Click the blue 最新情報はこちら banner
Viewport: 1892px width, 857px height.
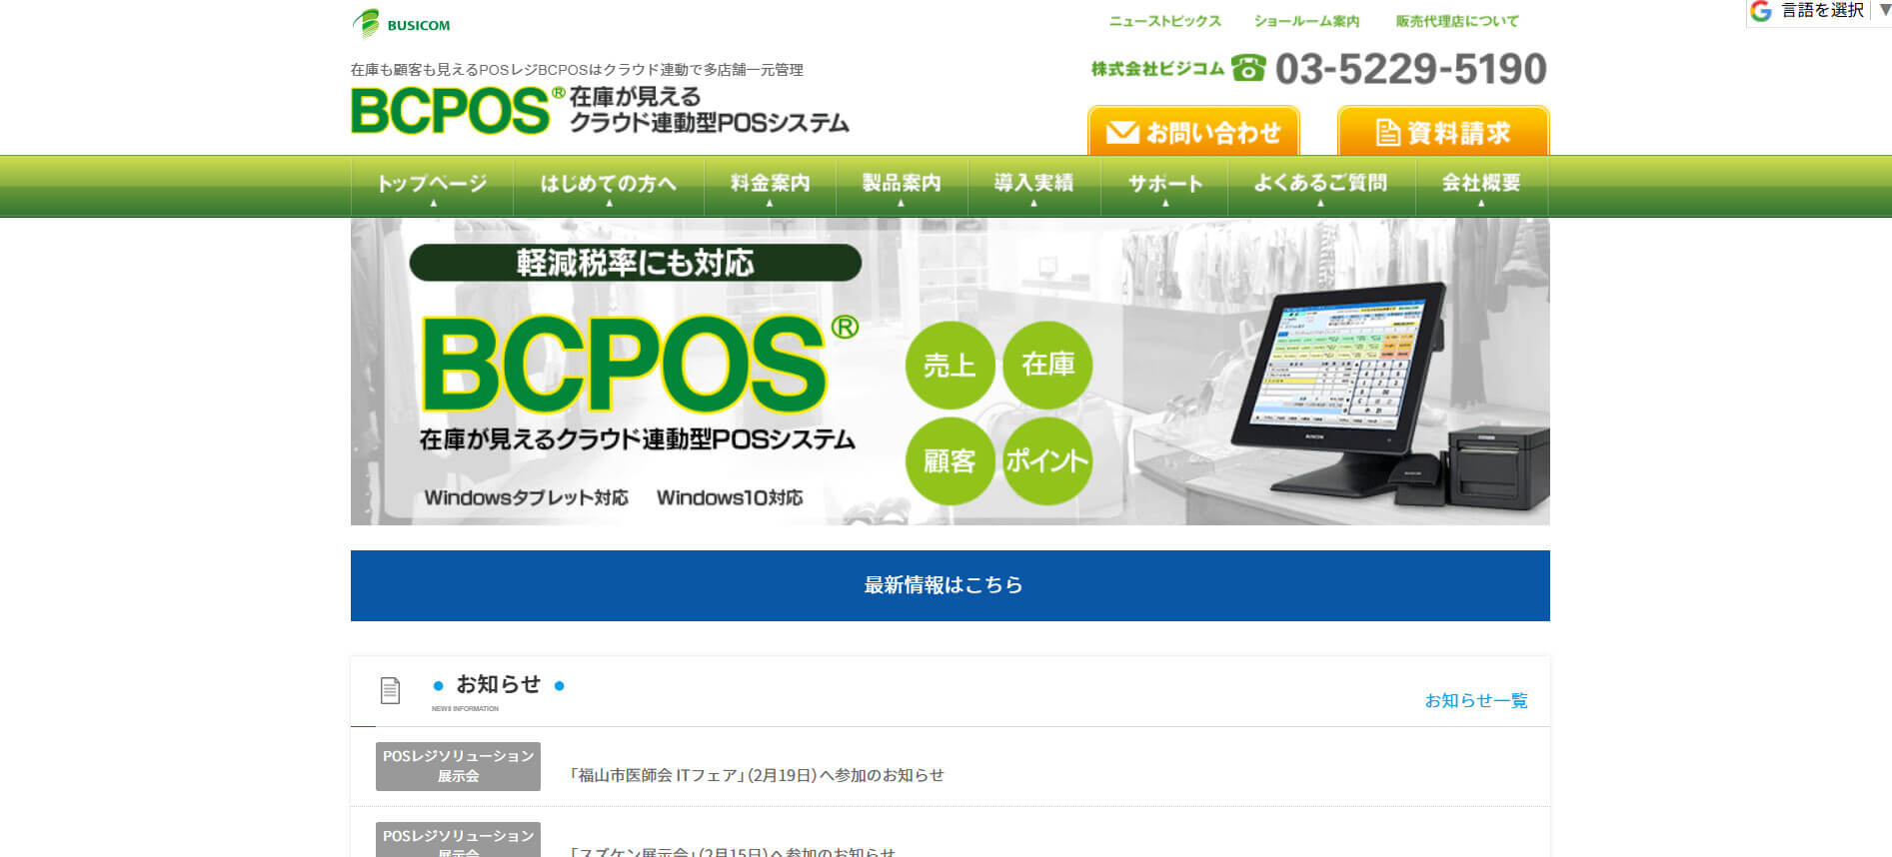point(949,585)
